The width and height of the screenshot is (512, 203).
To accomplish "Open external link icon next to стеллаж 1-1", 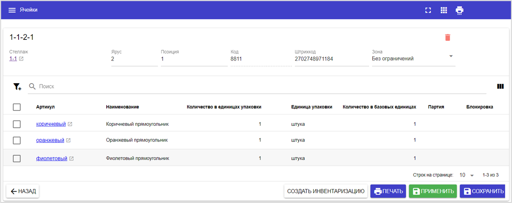I will tap(21, 59).
